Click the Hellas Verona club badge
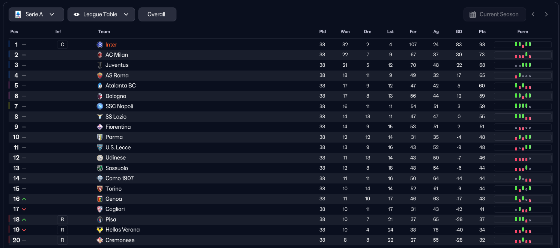Image resolution: width=560 pixels, height=248 pixels. pos(100,230)
